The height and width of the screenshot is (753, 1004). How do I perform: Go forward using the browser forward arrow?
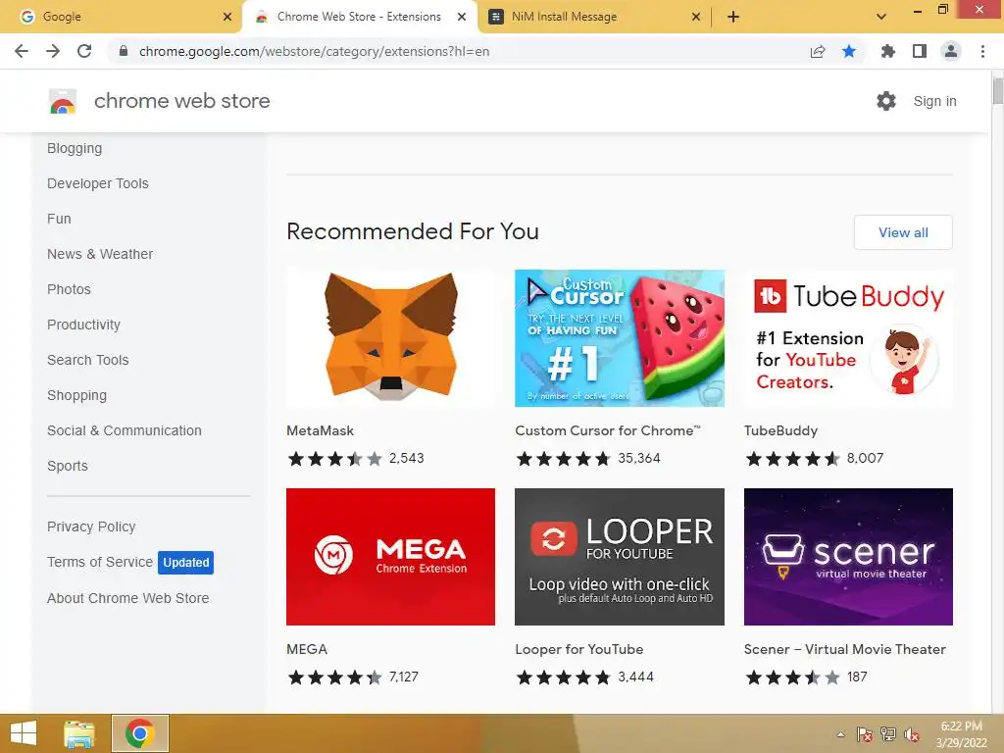coord(53,51)
